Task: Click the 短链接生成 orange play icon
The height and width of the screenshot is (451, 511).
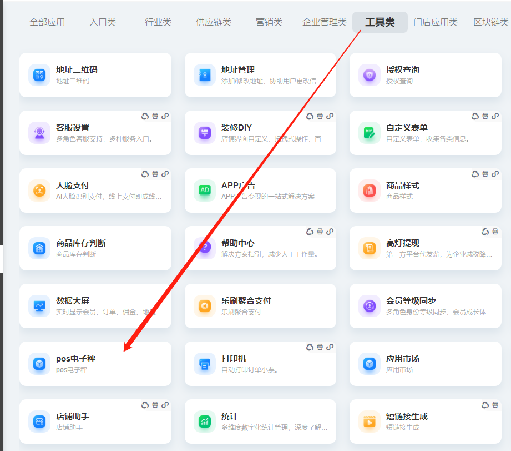Action: tap(370, 422)
